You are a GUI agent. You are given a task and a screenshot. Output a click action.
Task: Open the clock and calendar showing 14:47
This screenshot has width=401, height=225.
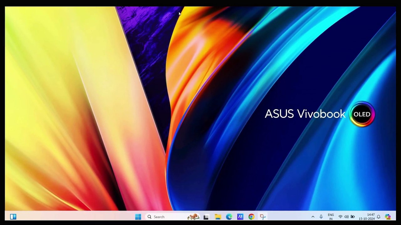(367, 217)
